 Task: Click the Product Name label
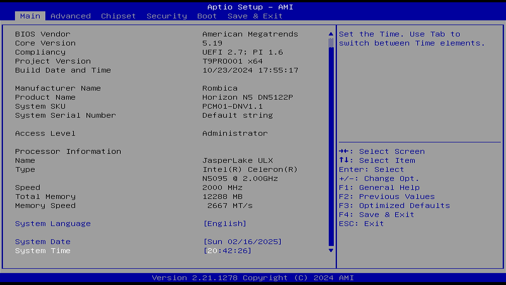click(45, 97)
